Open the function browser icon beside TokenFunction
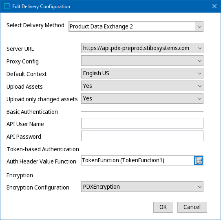This screenshot has width=221, height=220. click(x=198, y=160)
